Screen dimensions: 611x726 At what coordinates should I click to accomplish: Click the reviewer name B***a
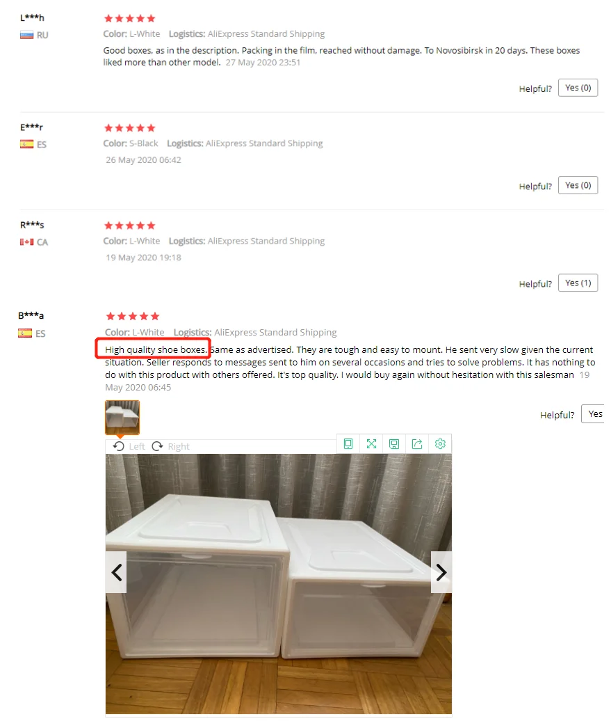pos(31,315)
